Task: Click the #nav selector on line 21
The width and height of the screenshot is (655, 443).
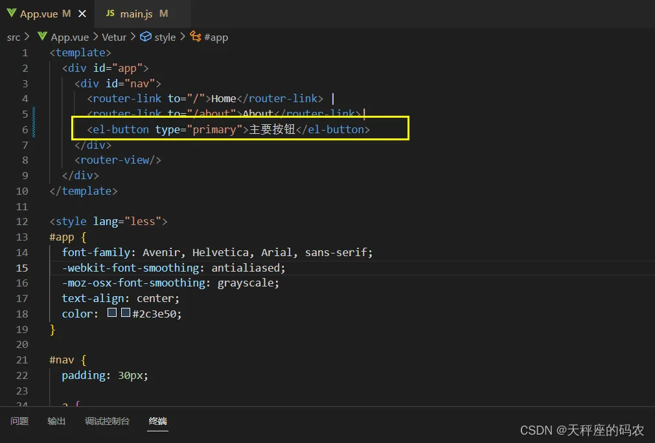Action: tap(62, 360)
